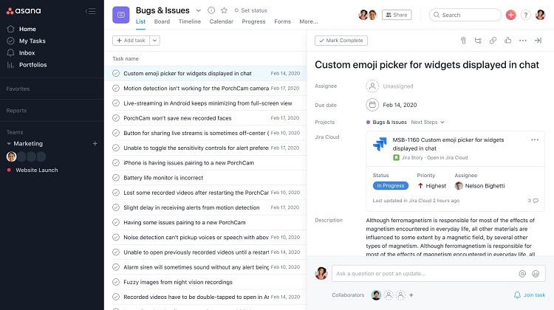Viewport: 554px width, 310px height.
Task: Switch to the Forms tab
Action: [283, 21]
